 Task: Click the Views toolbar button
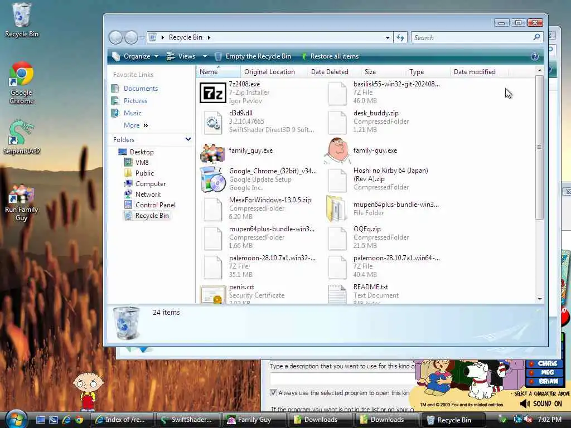click(181, 56)
